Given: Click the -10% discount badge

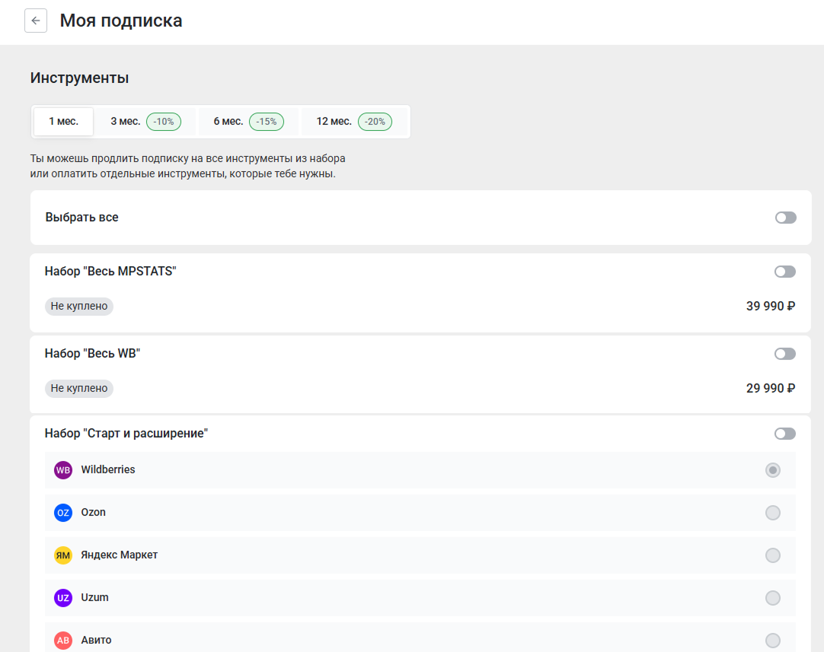Looking at the screenshot, I should click(164, 121).
